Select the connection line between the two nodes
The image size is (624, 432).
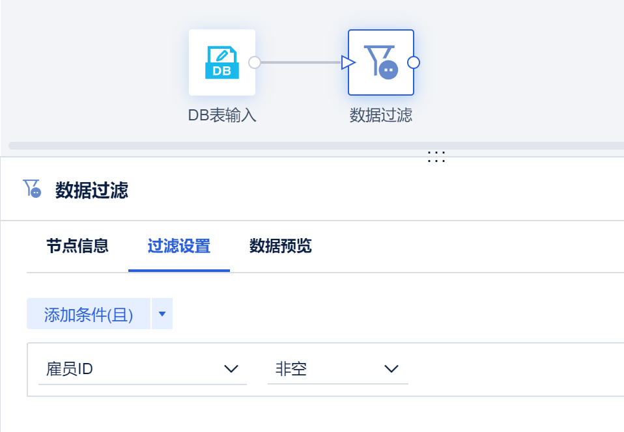300,62
